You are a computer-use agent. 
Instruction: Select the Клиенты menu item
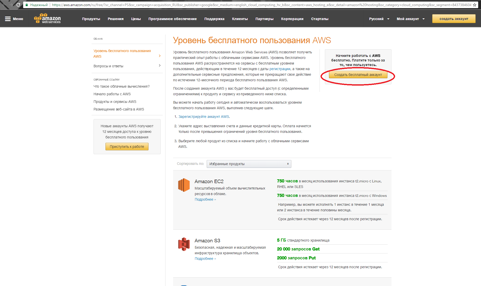click(x=240, y=19)
